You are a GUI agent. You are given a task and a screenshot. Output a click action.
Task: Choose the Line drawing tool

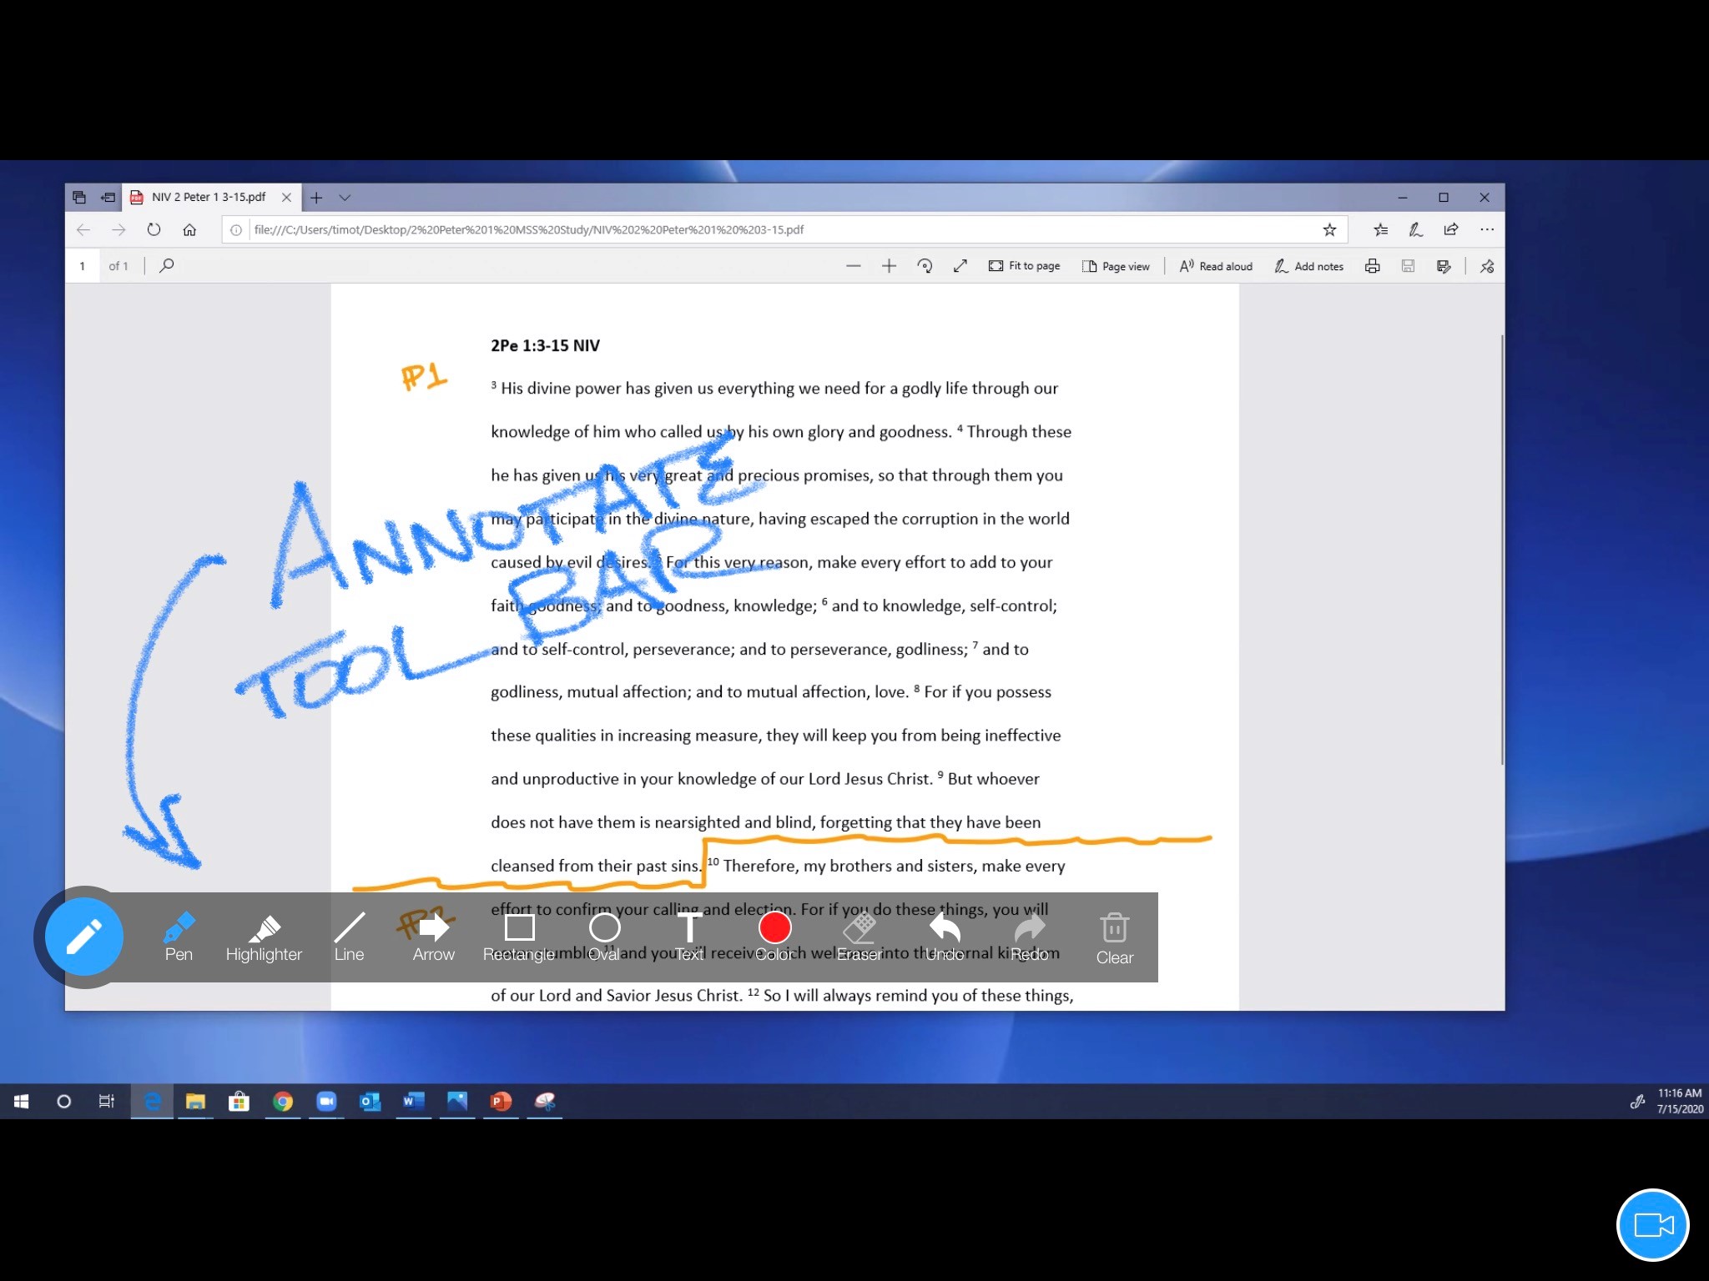pos(349,937)
